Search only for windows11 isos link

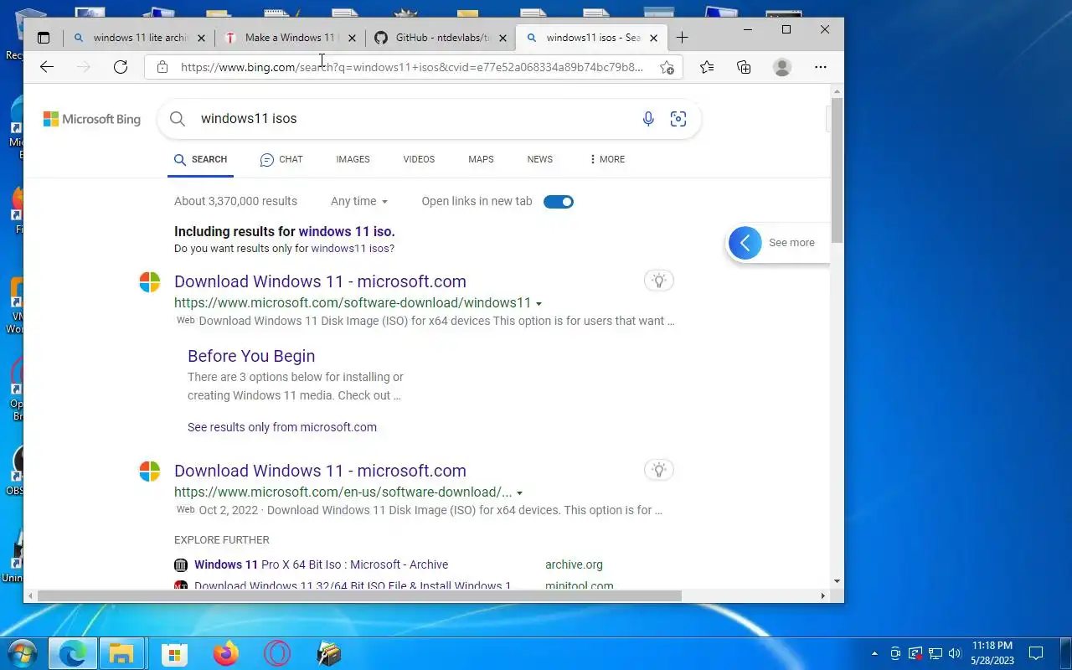tap(350, 249)
